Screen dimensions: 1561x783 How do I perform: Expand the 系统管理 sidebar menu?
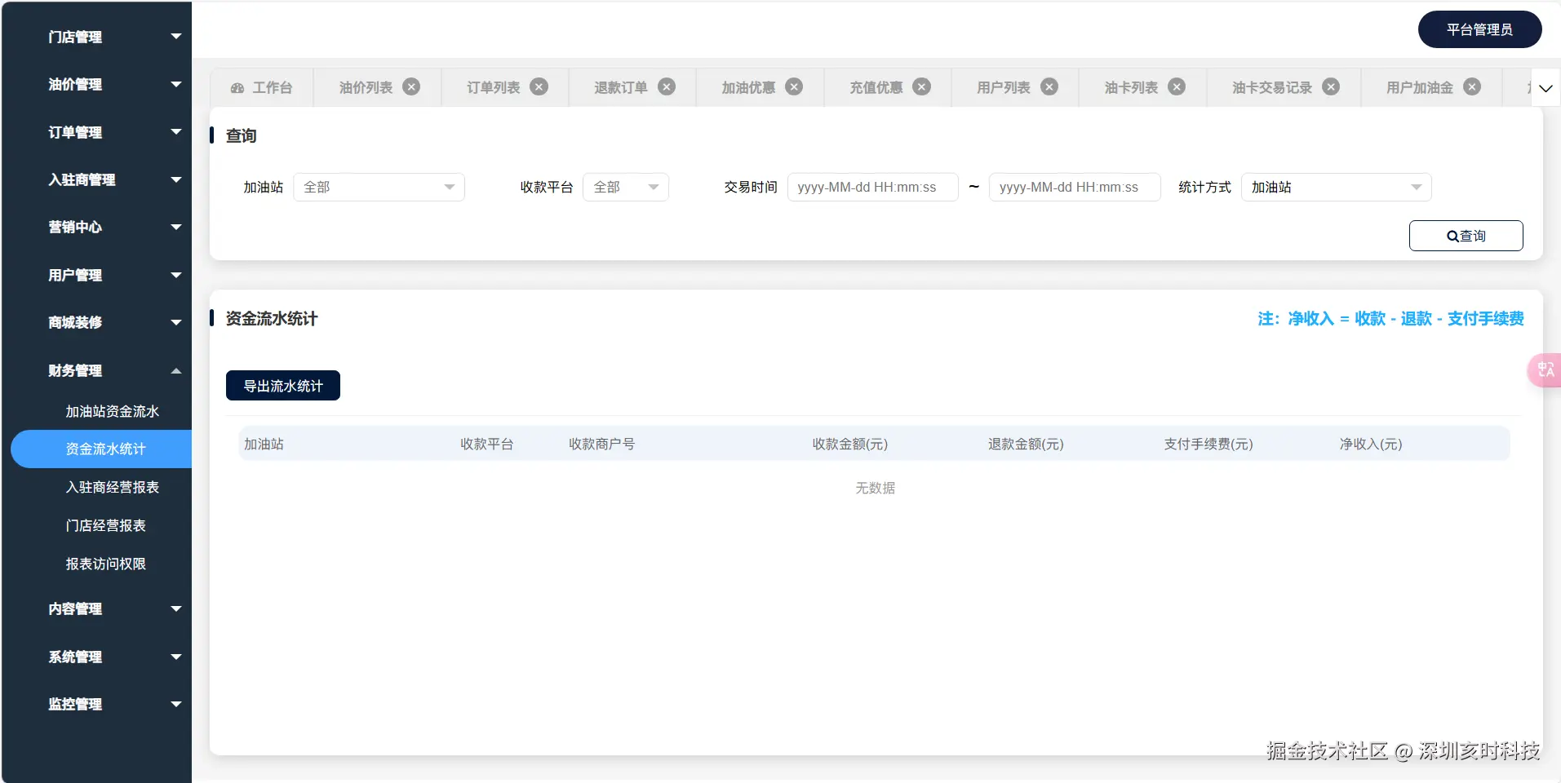(96, 657)
